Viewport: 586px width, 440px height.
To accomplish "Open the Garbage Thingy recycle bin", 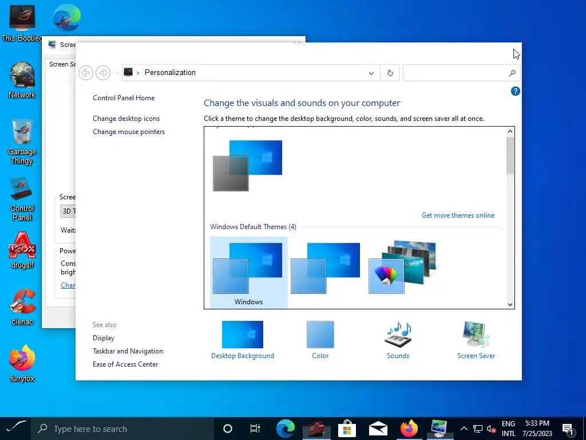I will click(22, 142).
